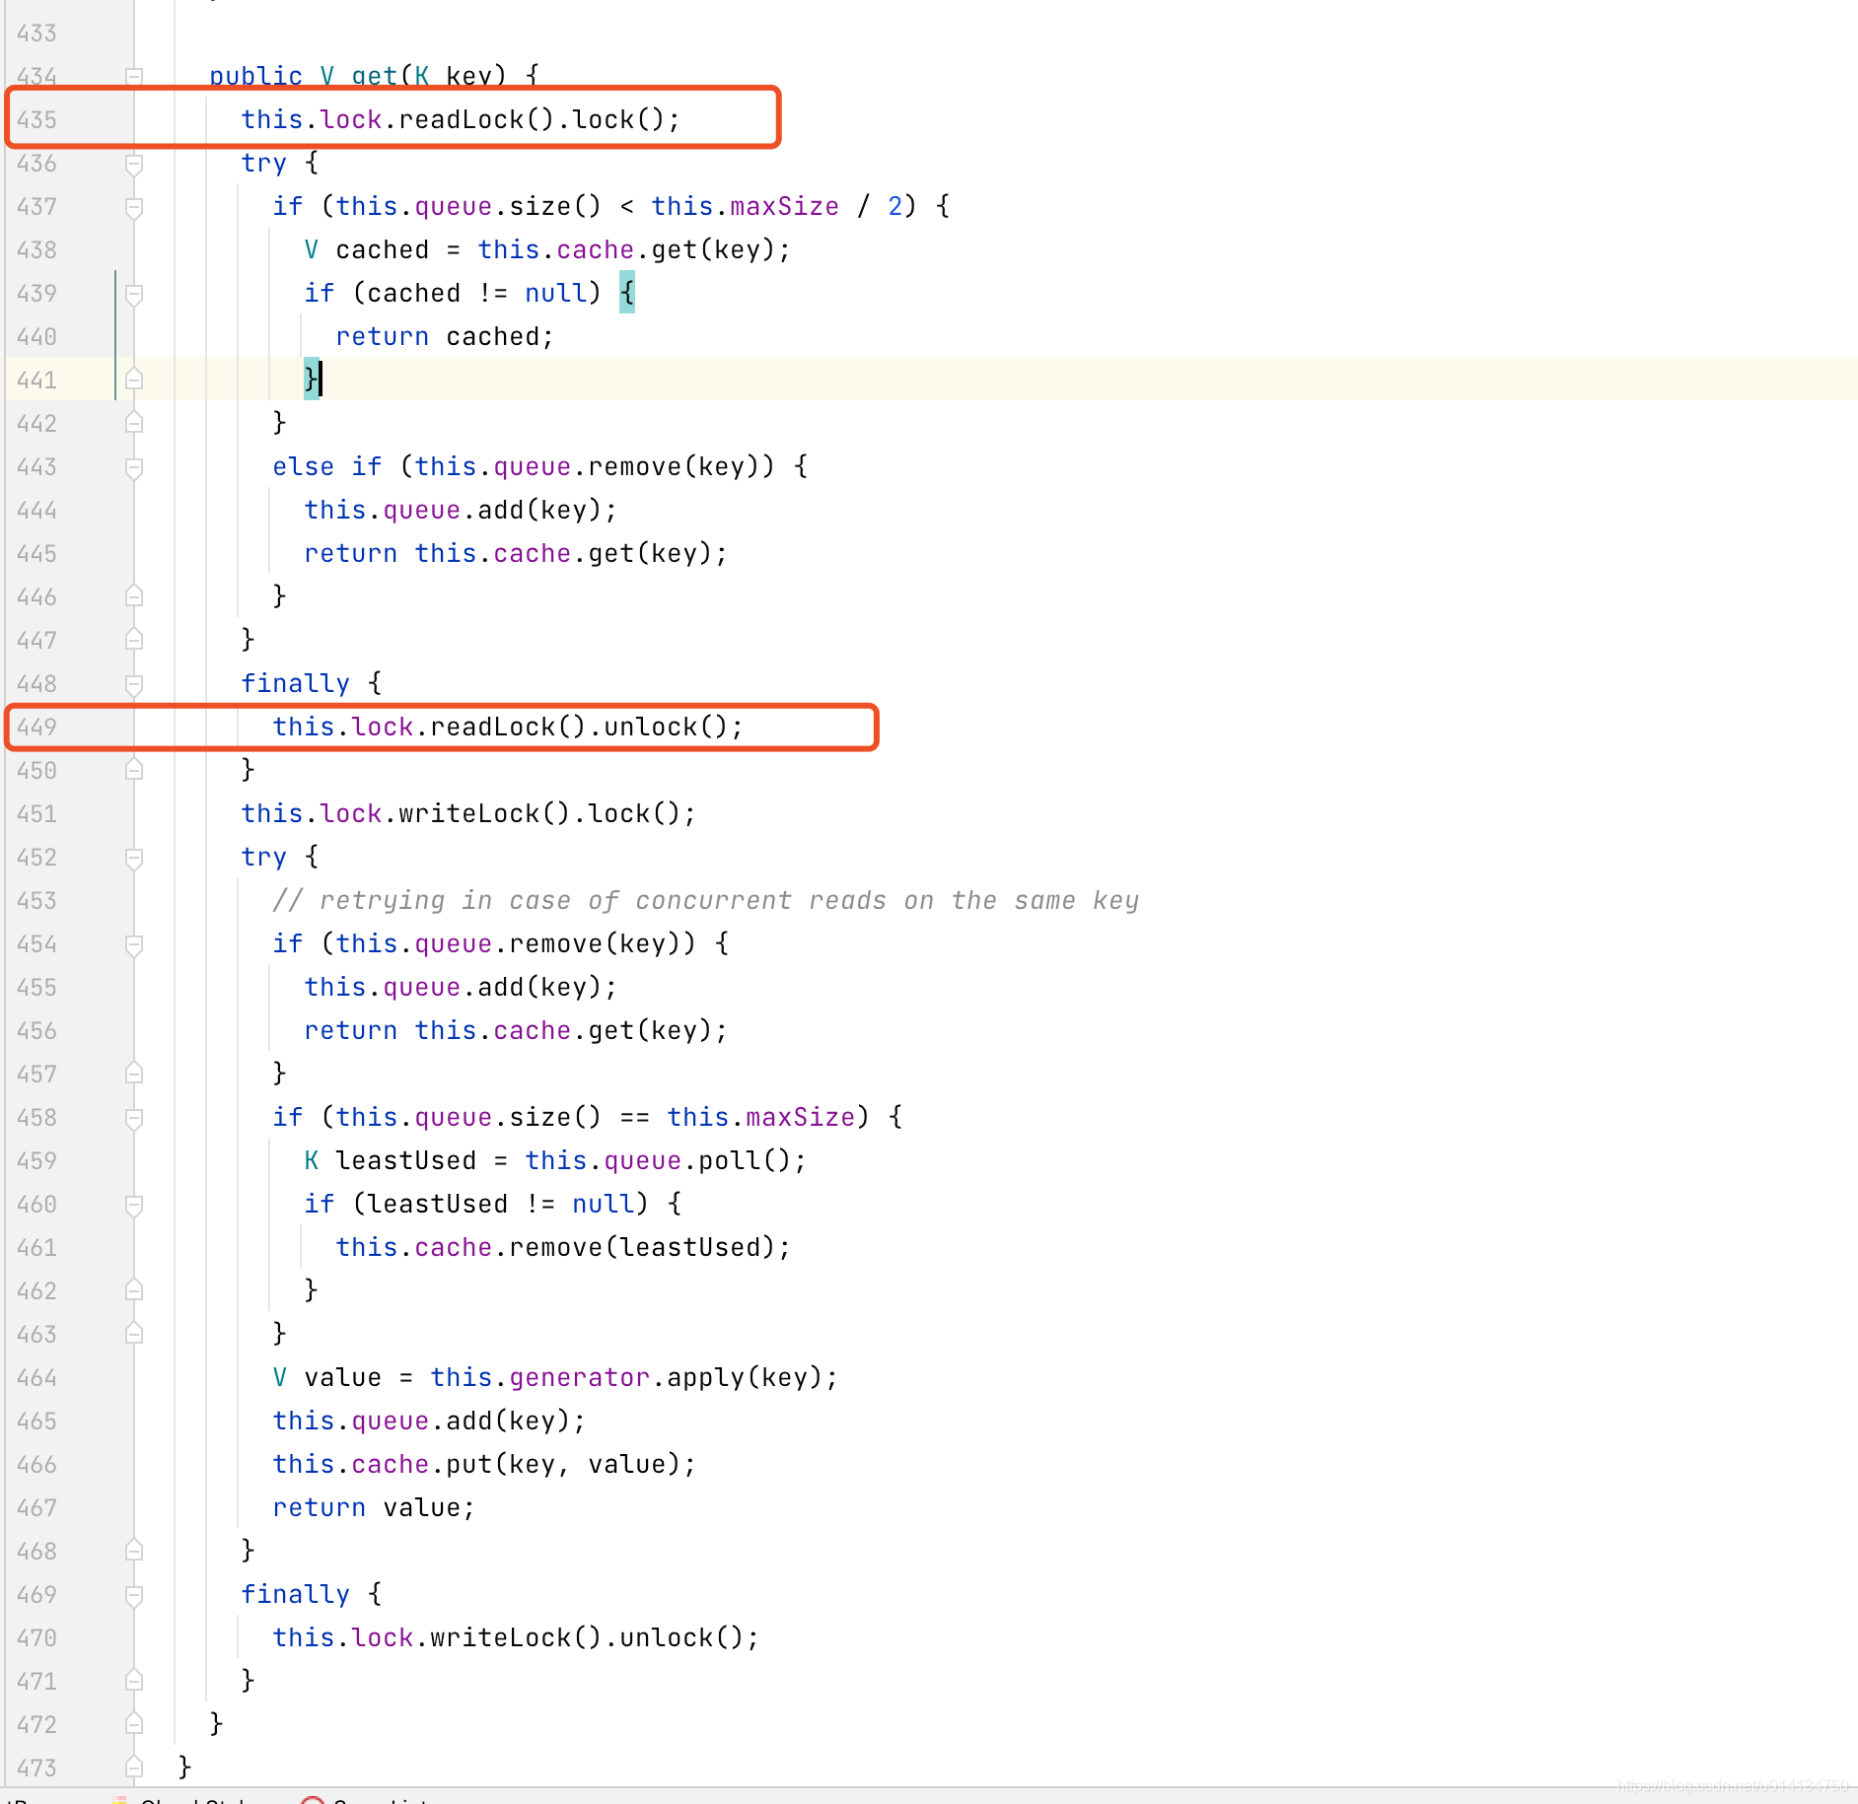
Task: Collapse the maxSize if block at line 458
Action: (134, 1118)
